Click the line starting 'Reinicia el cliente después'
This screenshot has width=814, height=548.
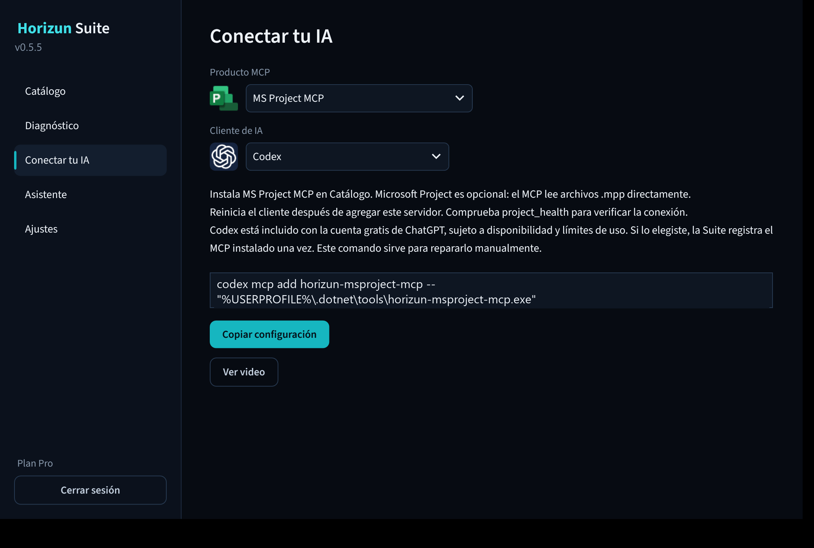[449, 212]
